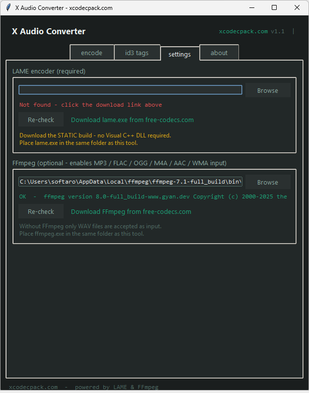This screenshot has width=309, height=393.
Task: Click xcodecpack.com v1.1 link in header
Action: [x=251, y=31]
